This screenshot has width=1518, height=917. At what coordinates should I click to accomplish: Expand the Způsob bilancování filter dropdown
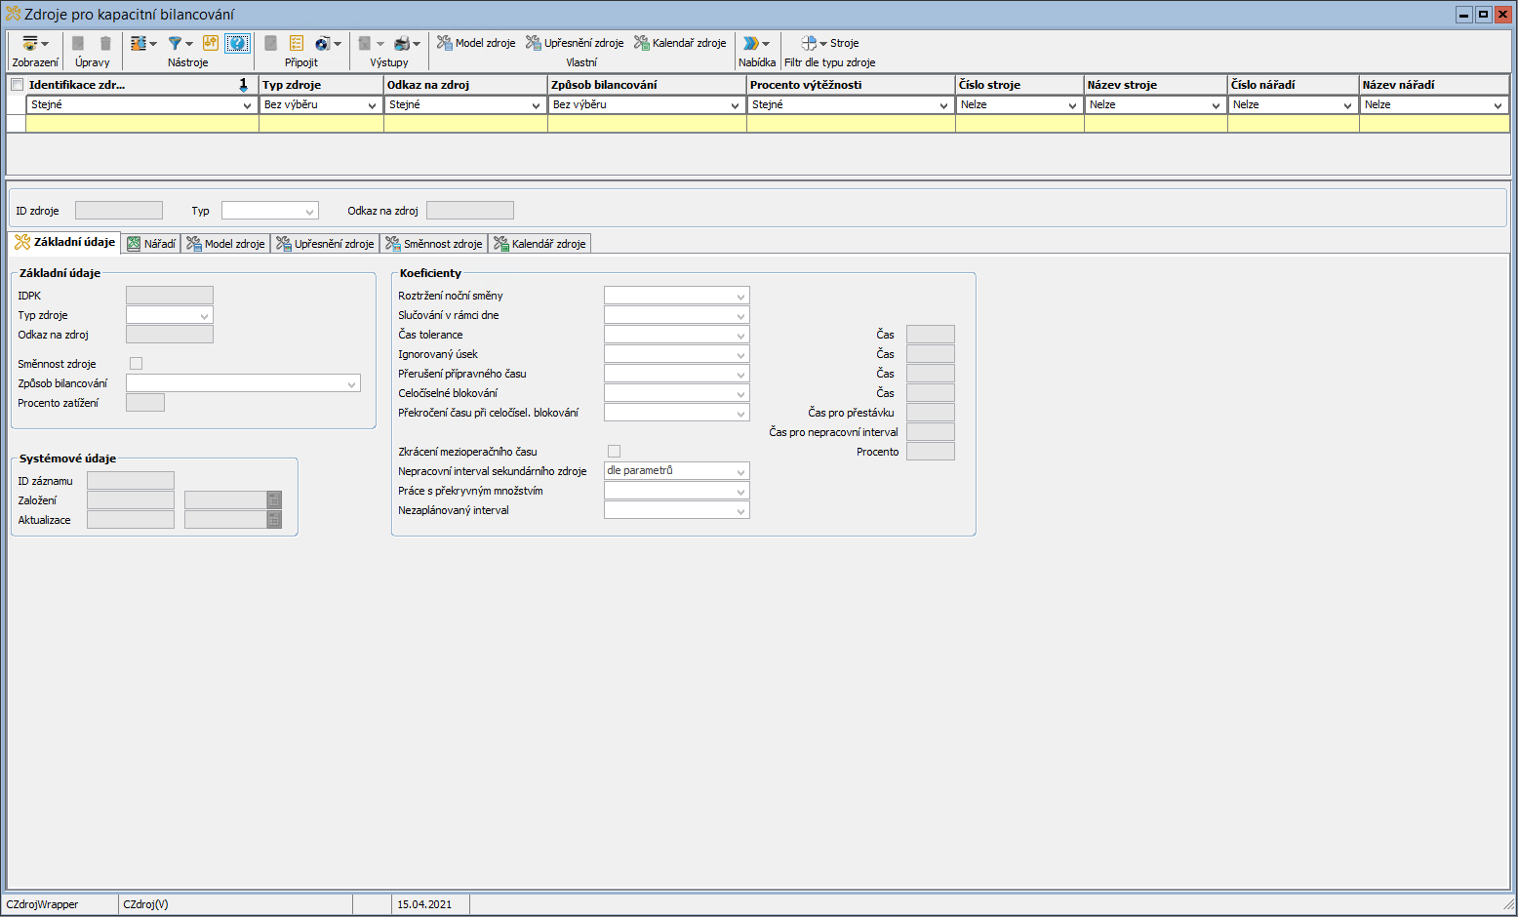point(735,105)
